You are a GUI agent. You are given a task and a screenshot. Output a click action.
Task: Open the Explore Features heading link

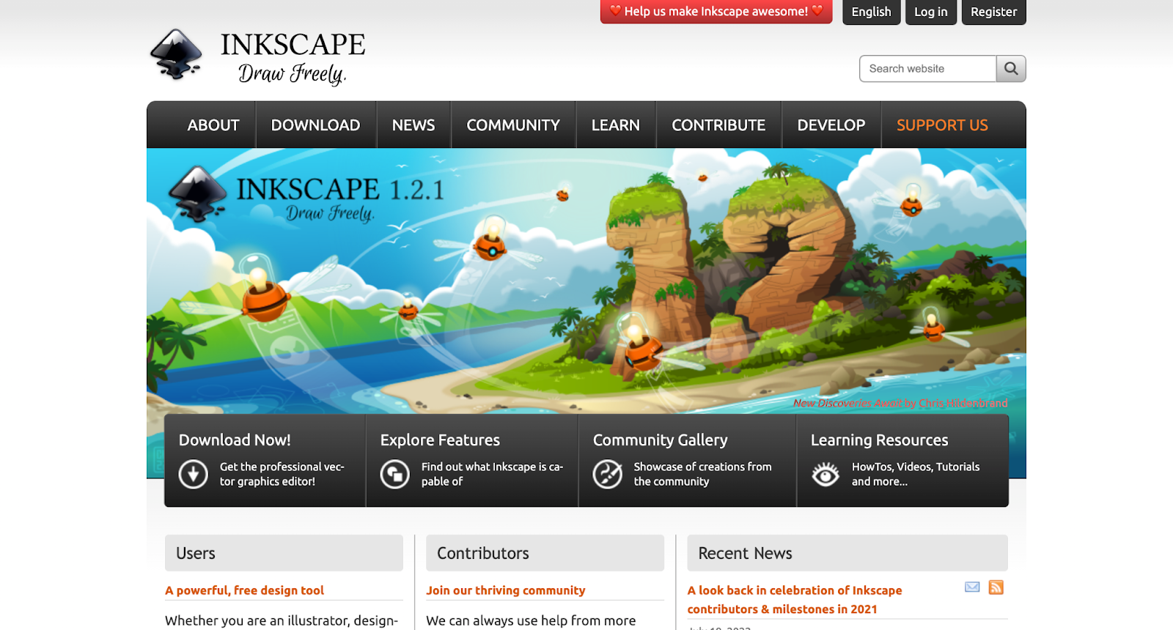point(440,440)
